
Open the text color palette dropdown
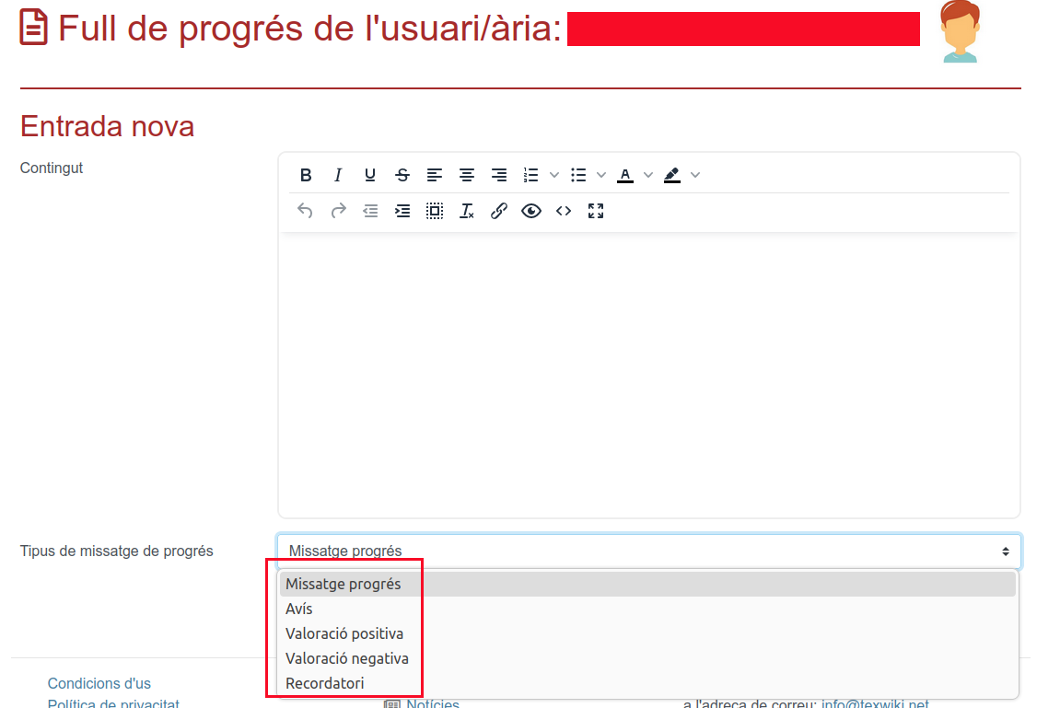point(648,175)
